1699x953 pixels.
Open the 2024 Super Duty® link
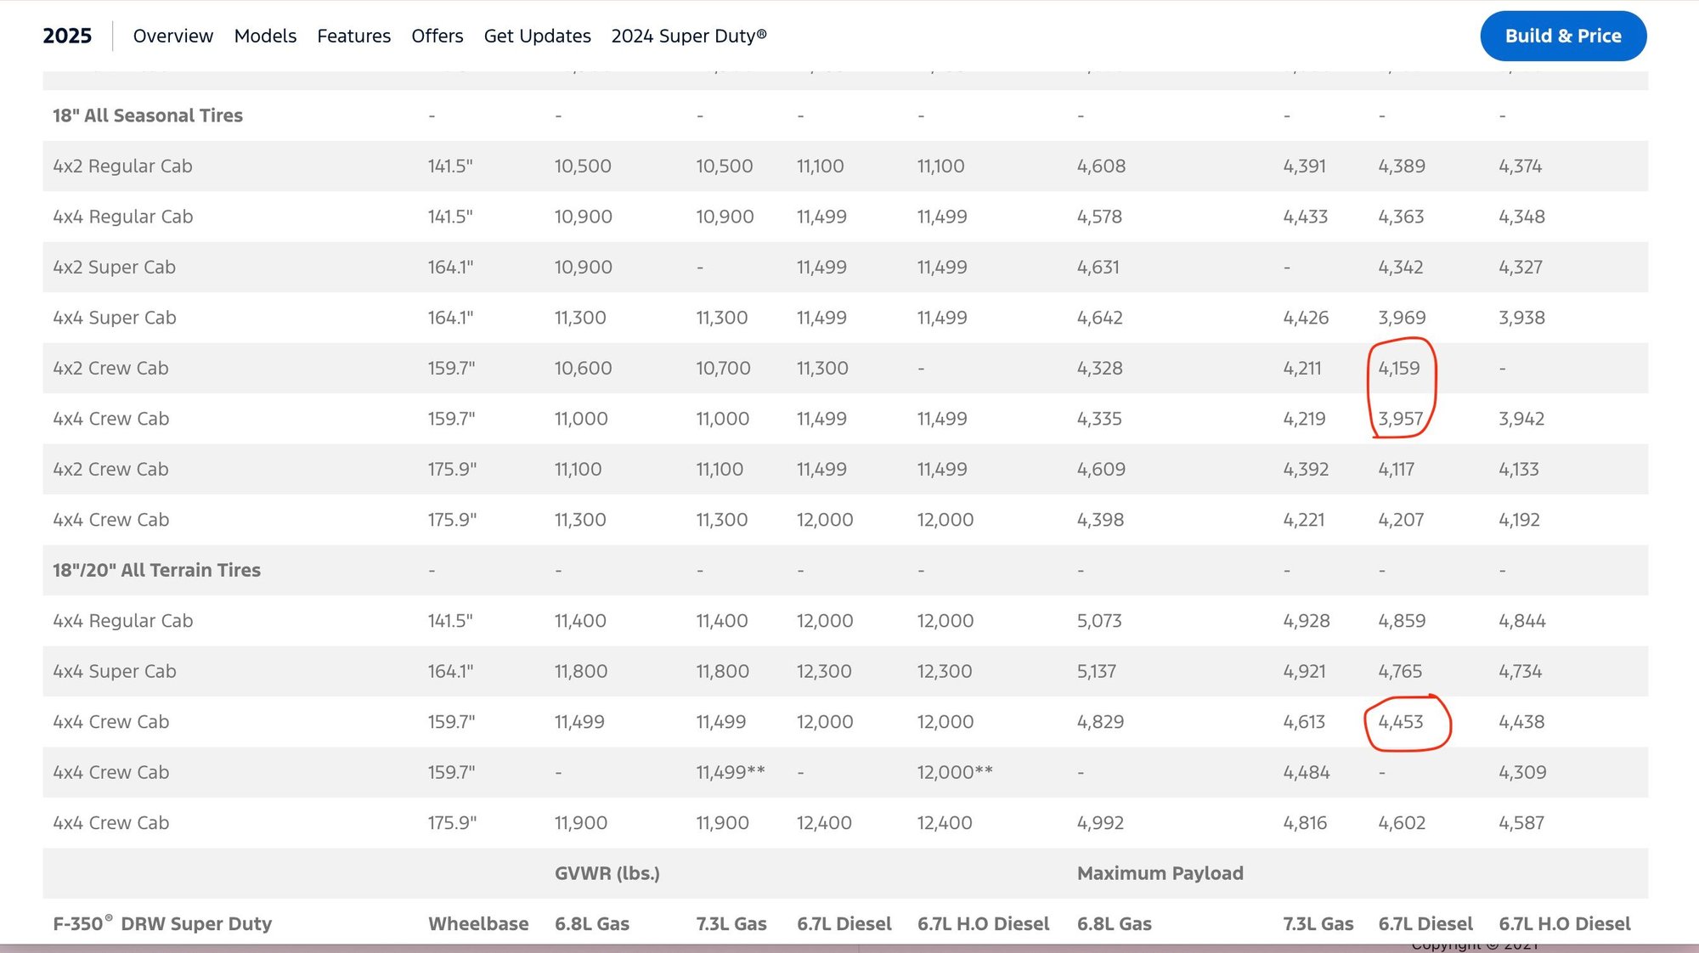(x=688, y=36)
